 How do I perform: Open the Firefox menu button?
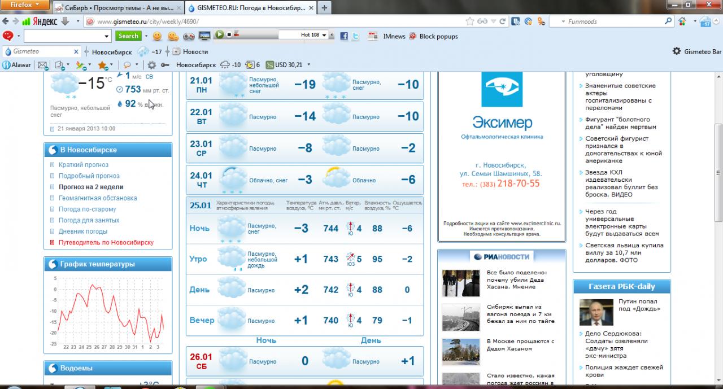click(25, 5)
